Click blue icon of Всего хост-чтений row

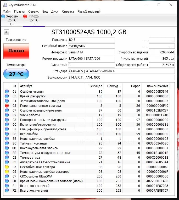tap(7, 191)
